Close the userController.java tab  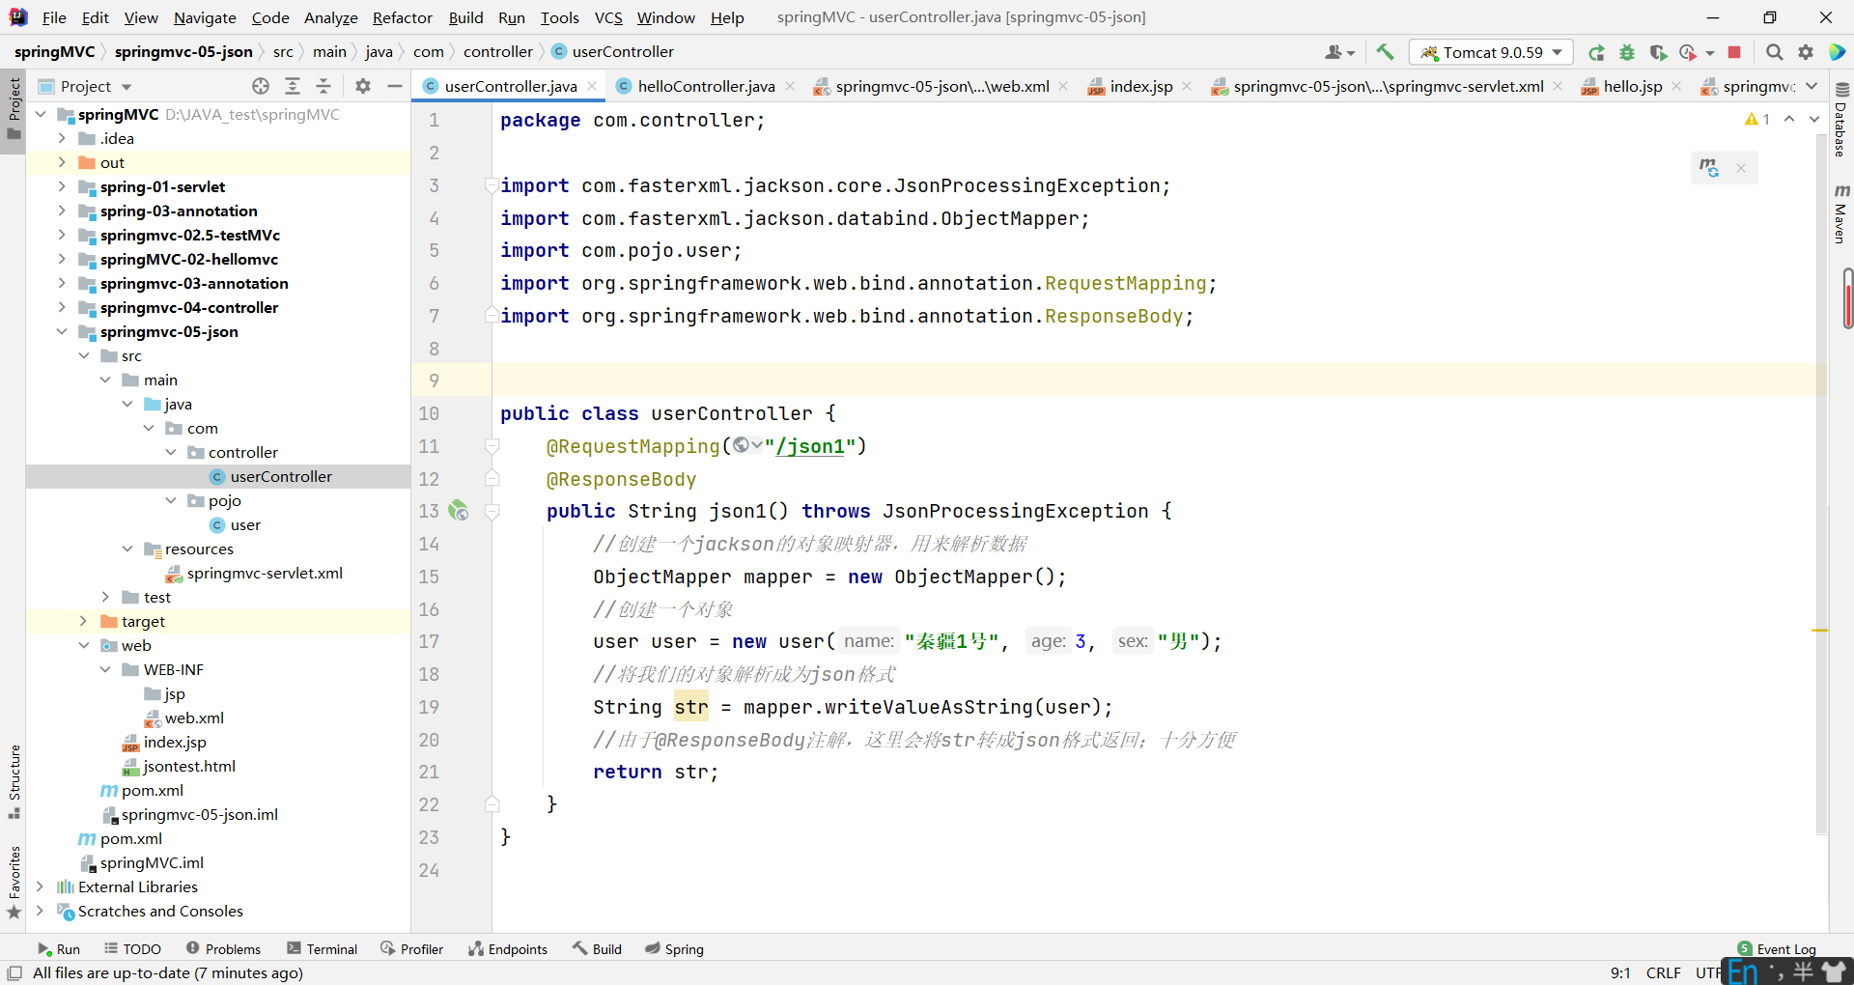(592, 86)
